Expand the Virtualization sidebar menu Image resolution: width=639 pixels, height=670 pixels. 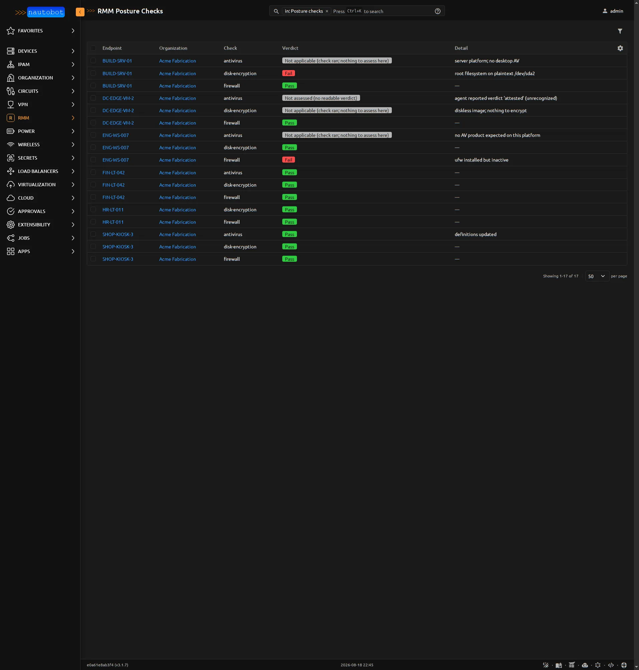coord(40,185)
